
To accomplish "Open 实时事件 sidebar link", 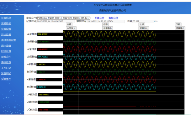I will (6, 79).
